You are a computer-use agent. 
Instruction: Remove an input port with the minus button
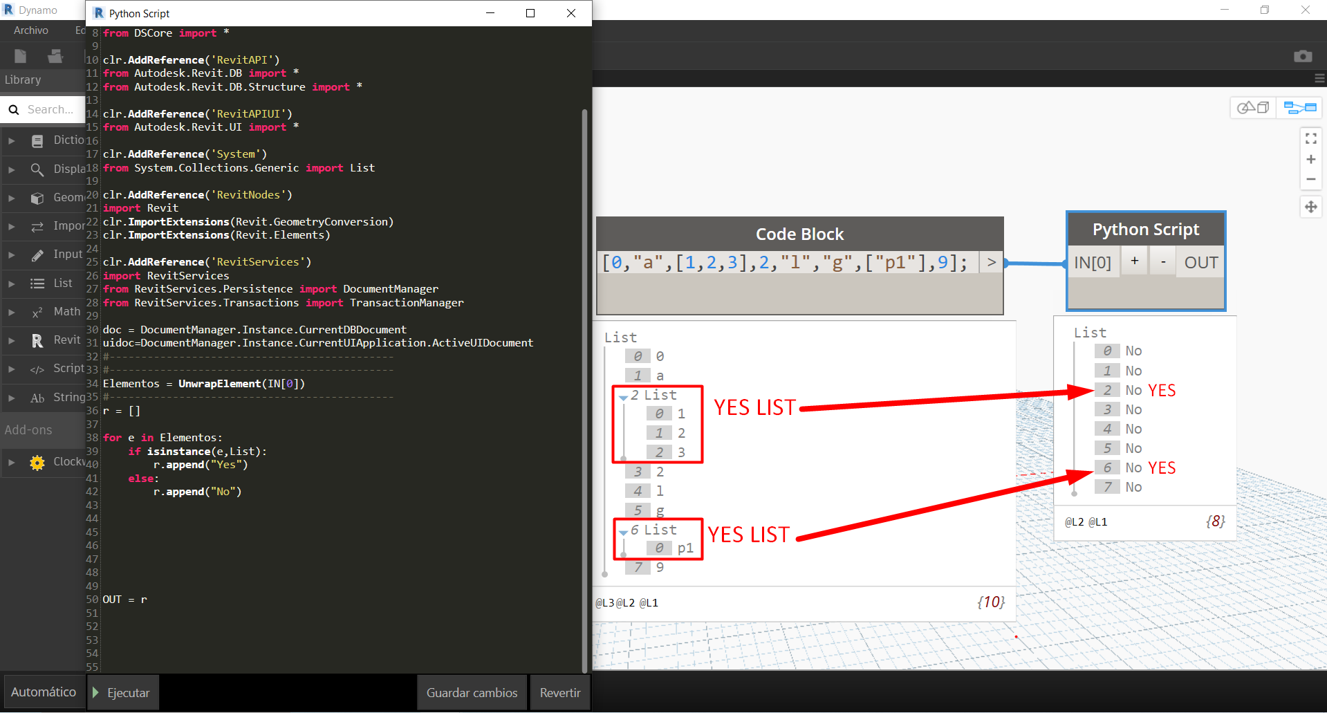pos(1163,261)
